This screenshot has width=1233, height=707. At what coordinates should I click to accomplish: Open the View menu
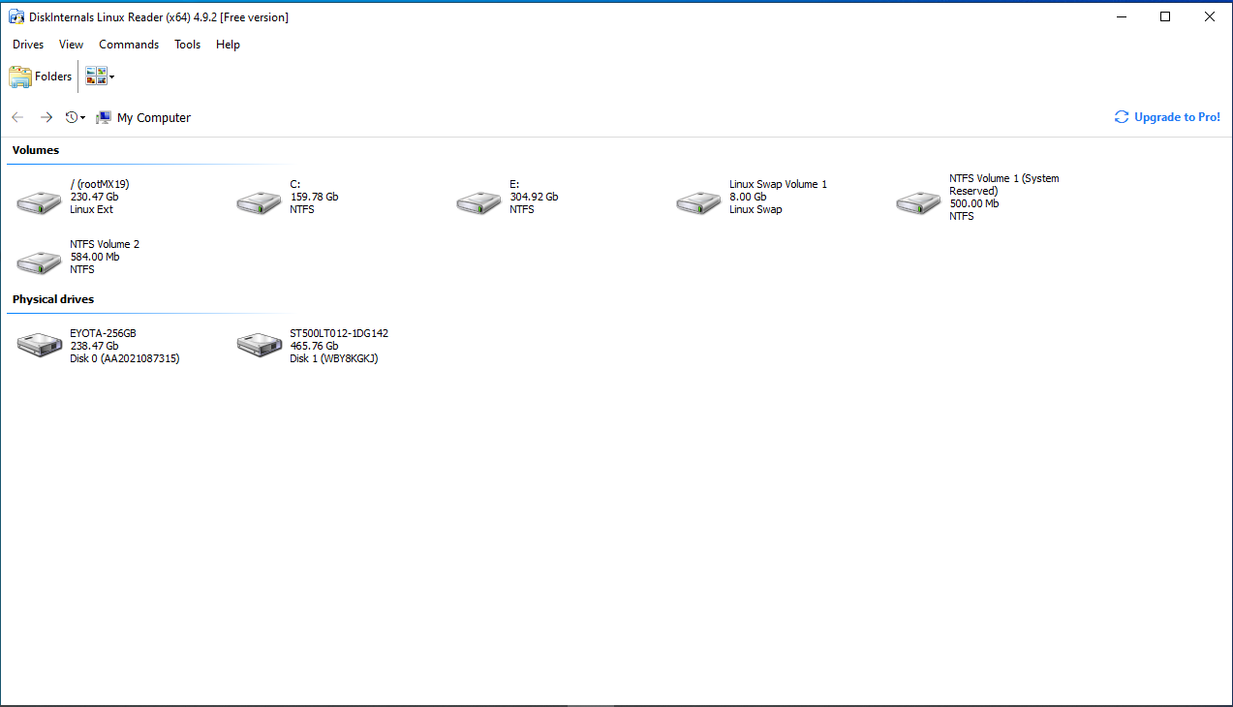click(x=72, y=45)
